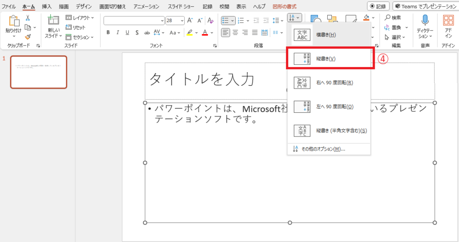Screen dimensions: 459x242
Task: Click the New Slide (新しいスライド) icon
Action: 53,20
